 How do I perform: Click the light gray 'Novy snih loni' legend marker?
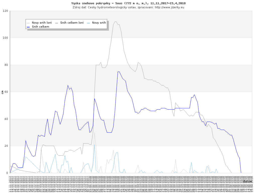pyautogui.click(x=28, y=23)
